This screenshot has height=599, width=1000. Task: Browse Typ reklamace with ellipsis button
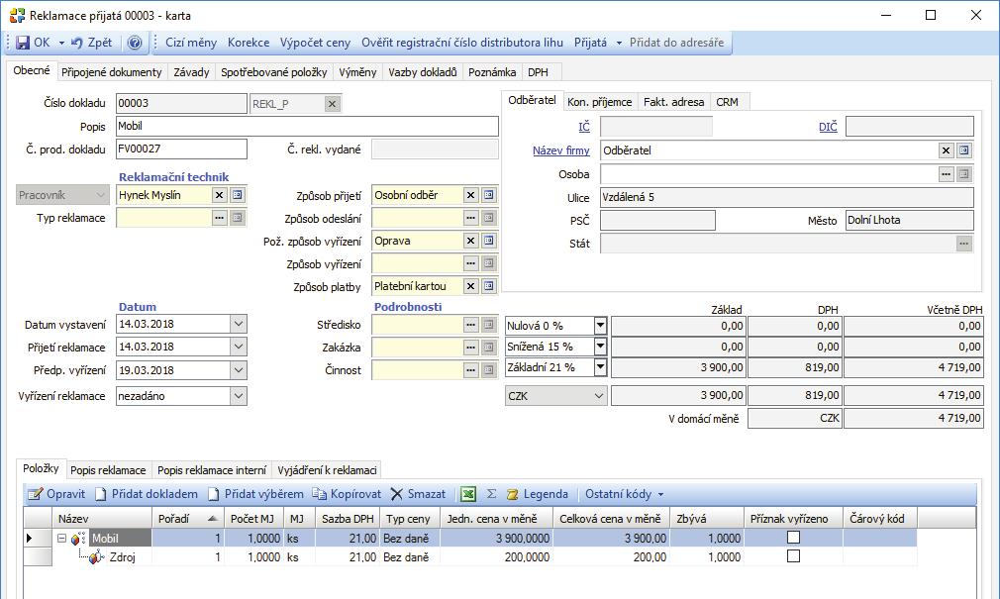point(220,218)
